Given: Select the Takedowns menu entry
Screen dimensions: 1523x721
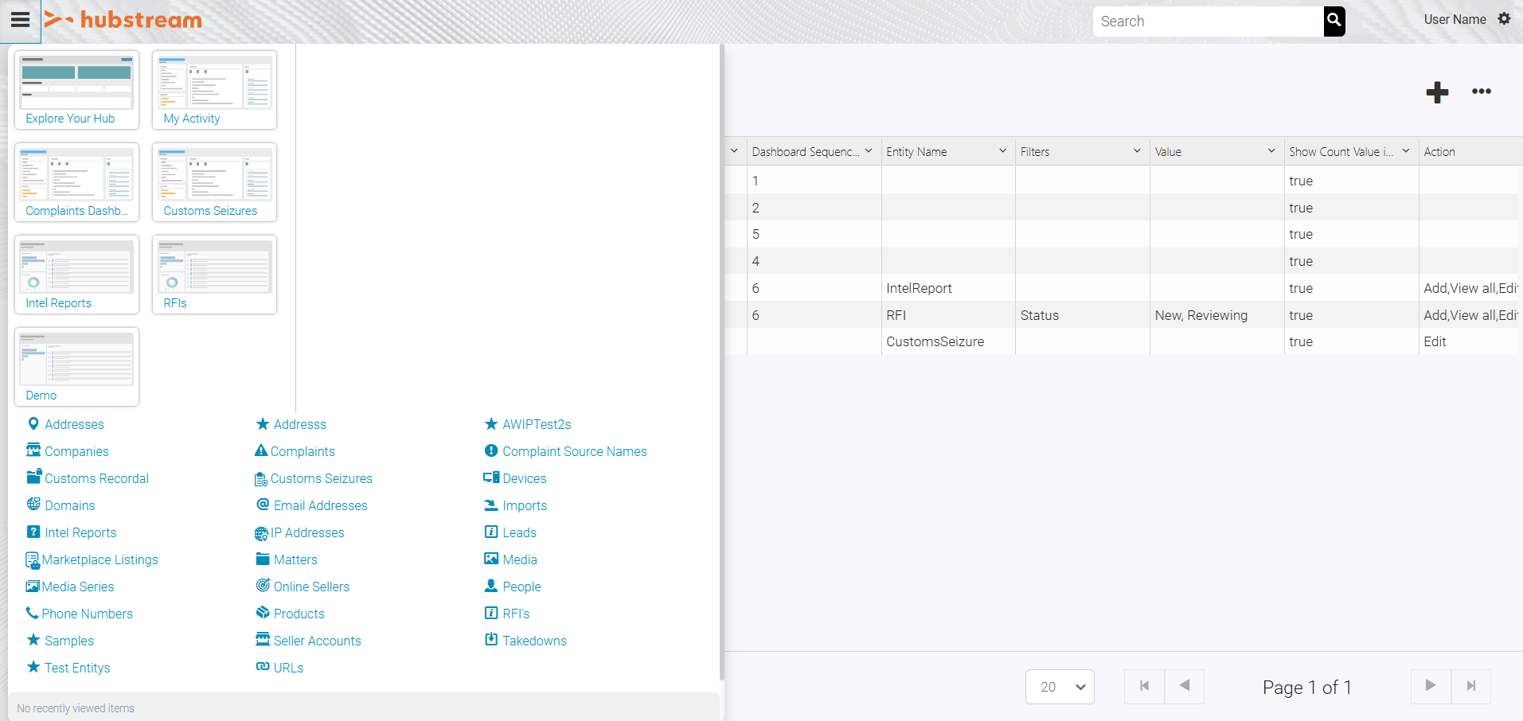Looking at the screenshot, I should [534, 641].
